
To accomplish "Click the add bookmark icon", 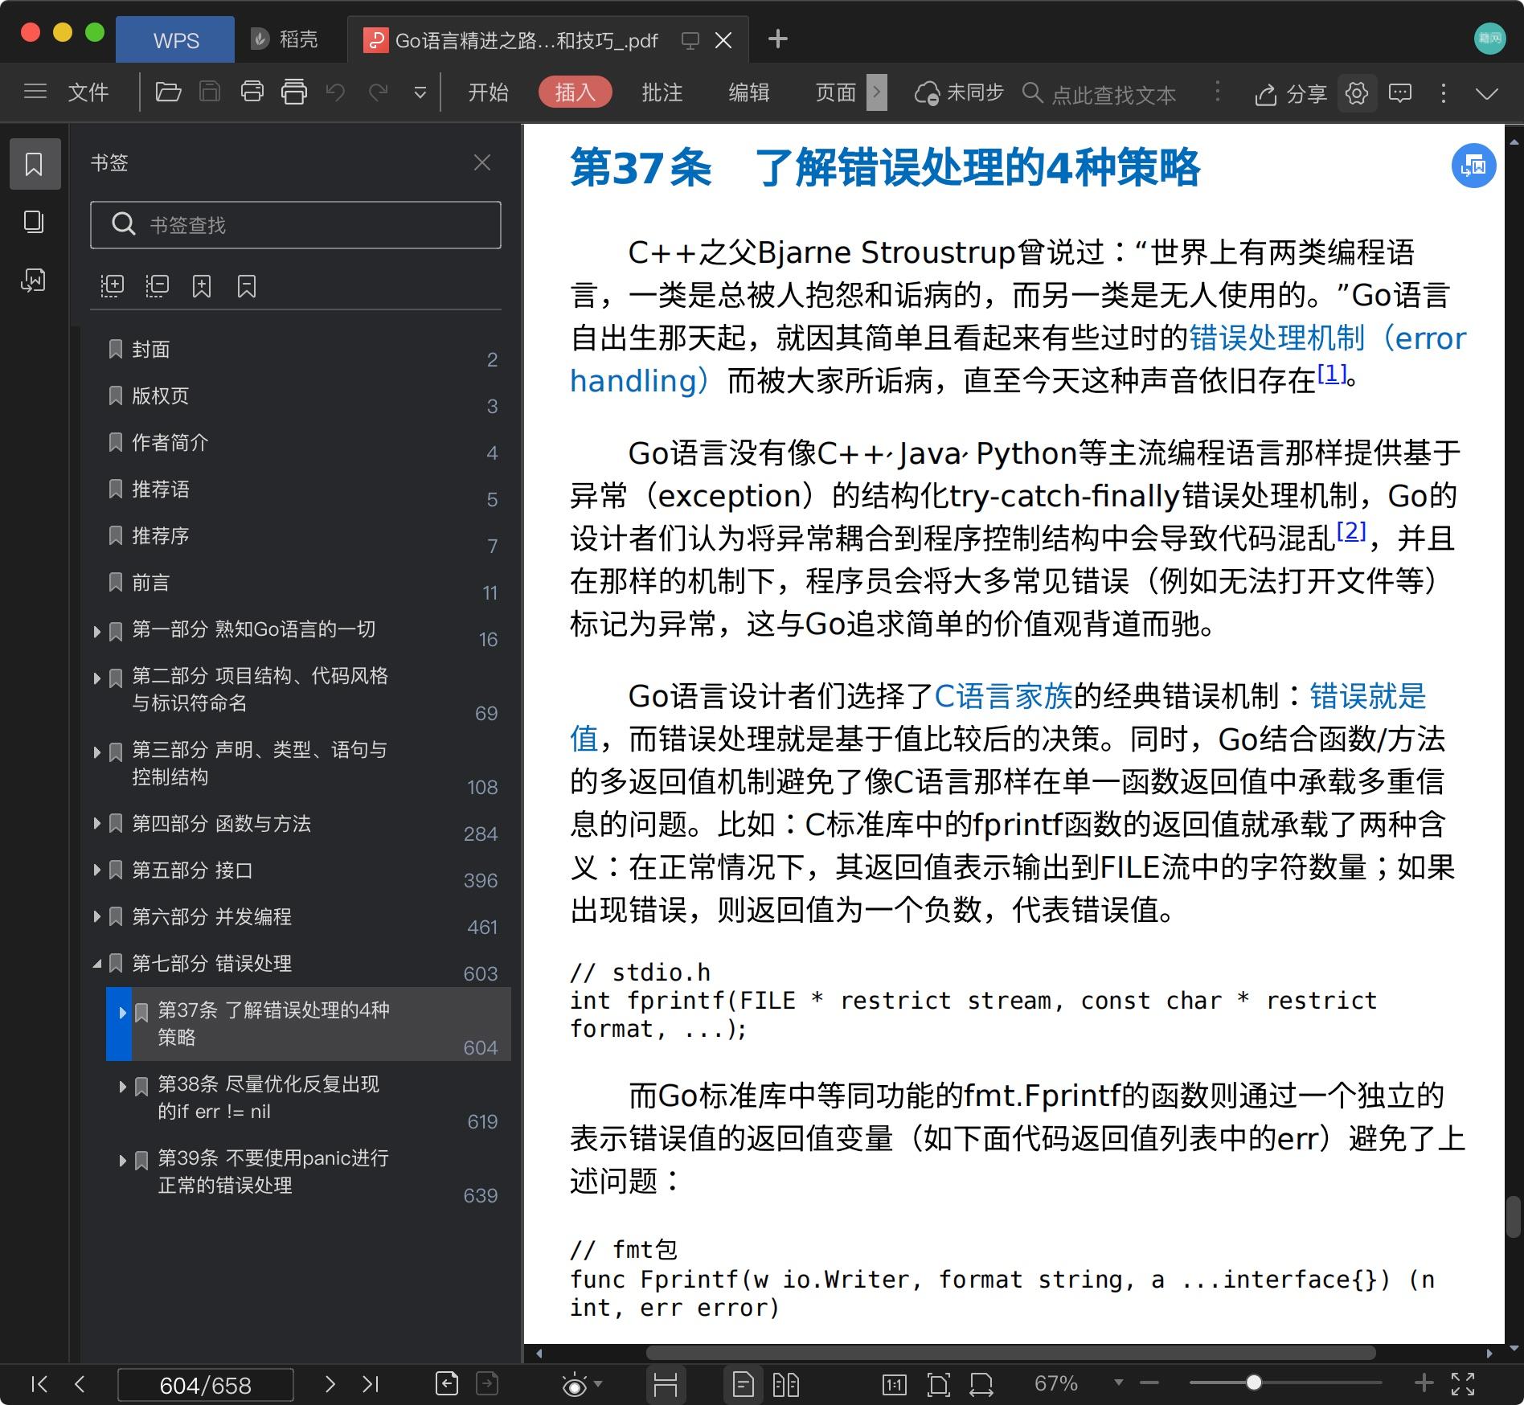I will (202, 286).
